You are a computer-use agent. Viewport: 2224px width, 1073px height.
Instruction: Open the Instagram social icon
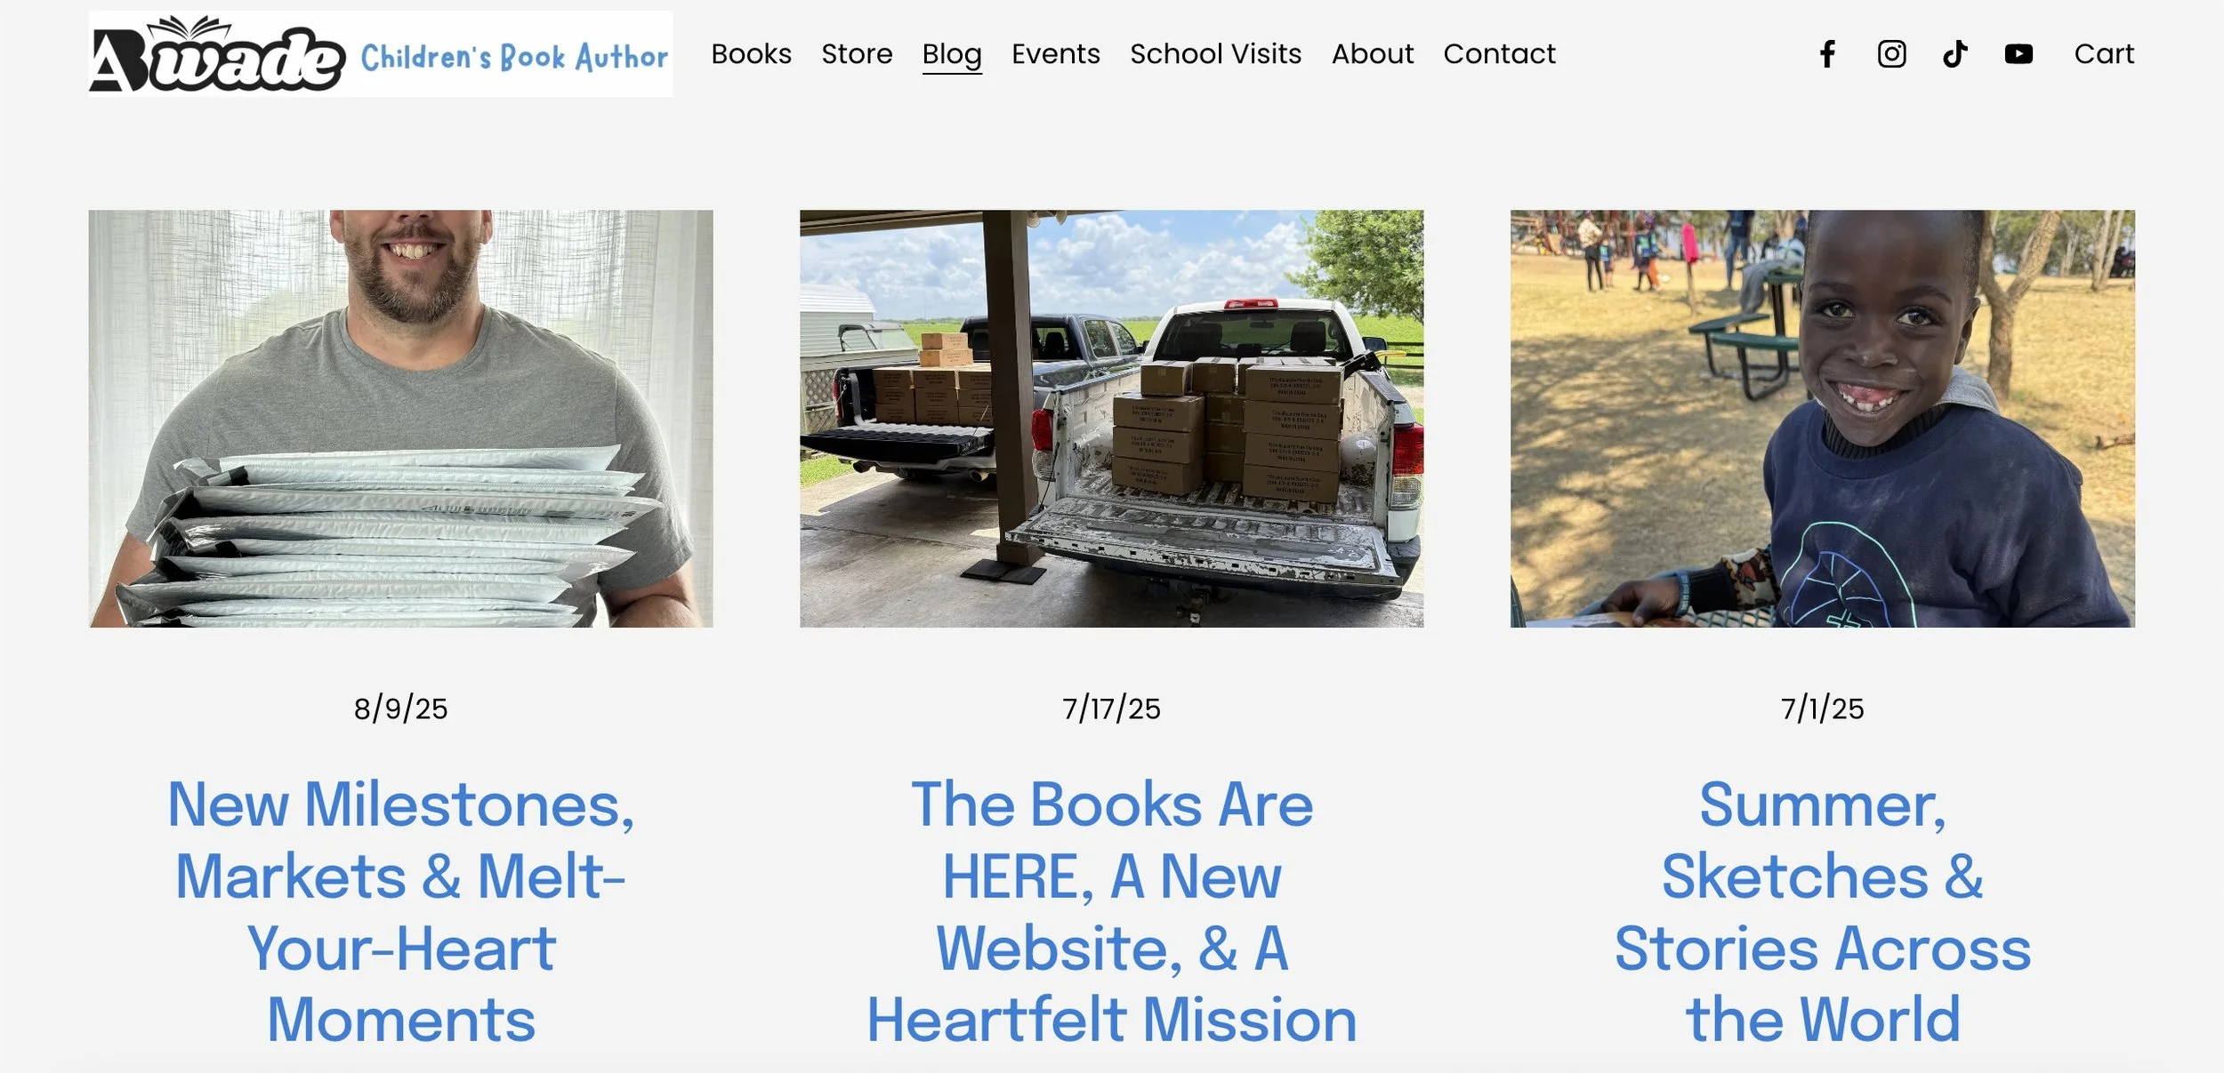point(1891,54)
